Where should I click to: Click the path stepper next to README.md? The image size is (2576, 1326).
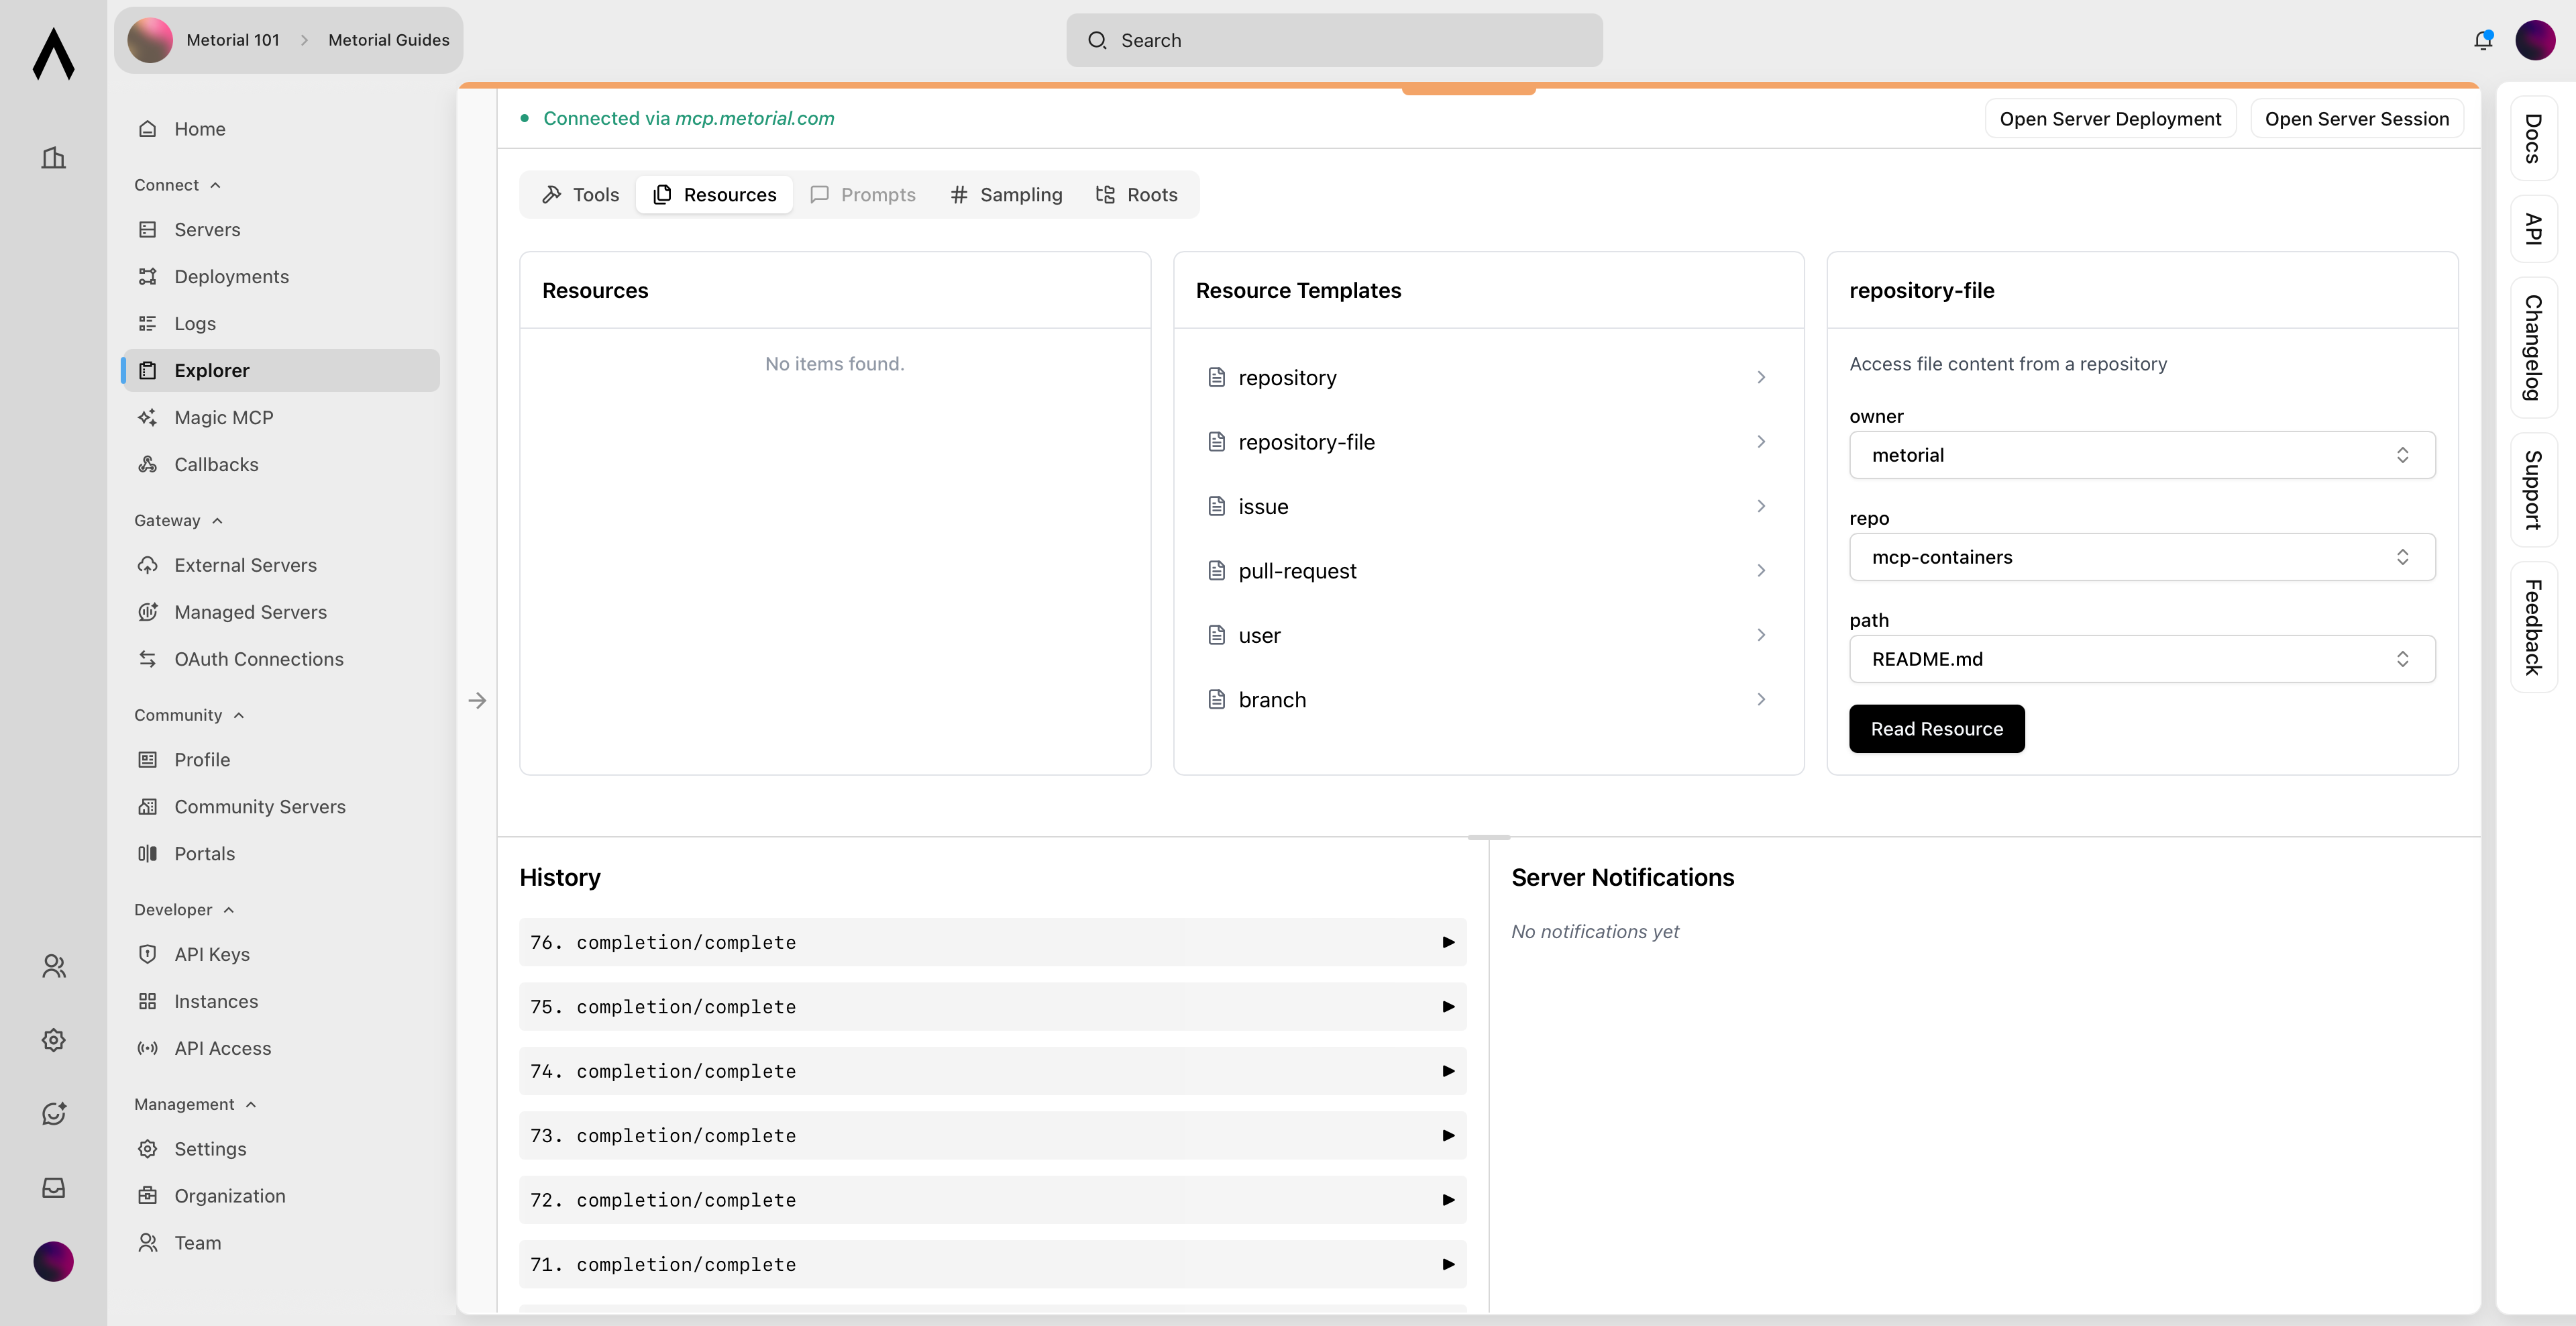[2404, 658]
